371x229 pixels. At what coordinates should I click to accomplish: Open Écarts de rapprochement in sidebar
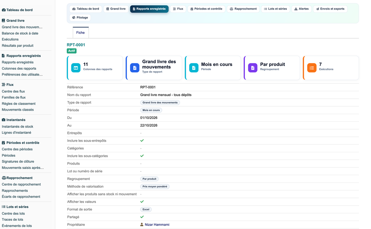click(x=21, y=197)
